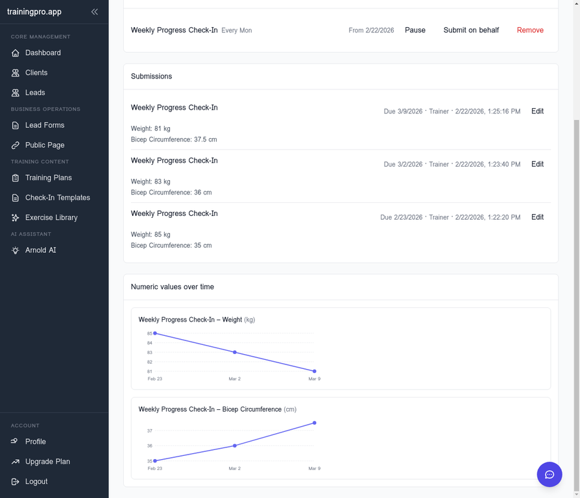
Task: Click the Upgrade Plan trending arrow icon
Action: click(x=16, y=462)
